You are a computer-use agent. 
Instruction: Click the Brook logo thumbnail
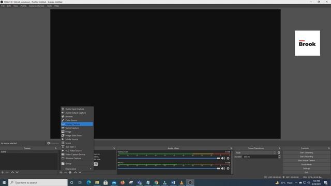tap(307, 43)
